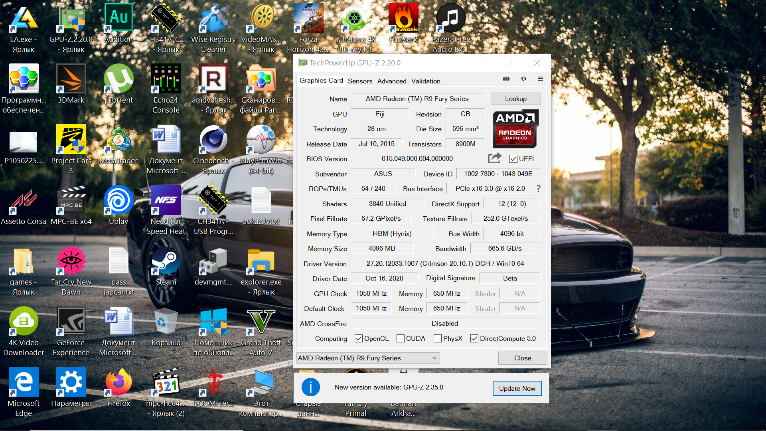Click the Bus Interface question mark

click(539, 188)
